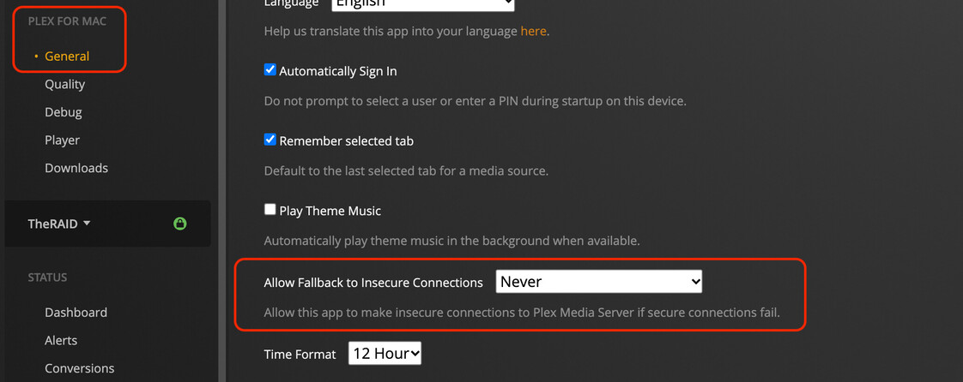Open the Quality settings section
963x382 pixels.
[x=65, y=84]
